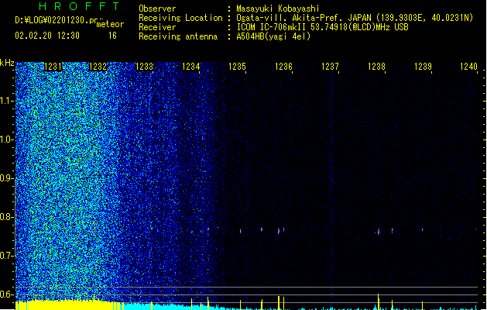Select the date stamp 02.02.20 12:30
Image resolution: width=487 pixels, height=310 pixels.
tap(47, 36)
